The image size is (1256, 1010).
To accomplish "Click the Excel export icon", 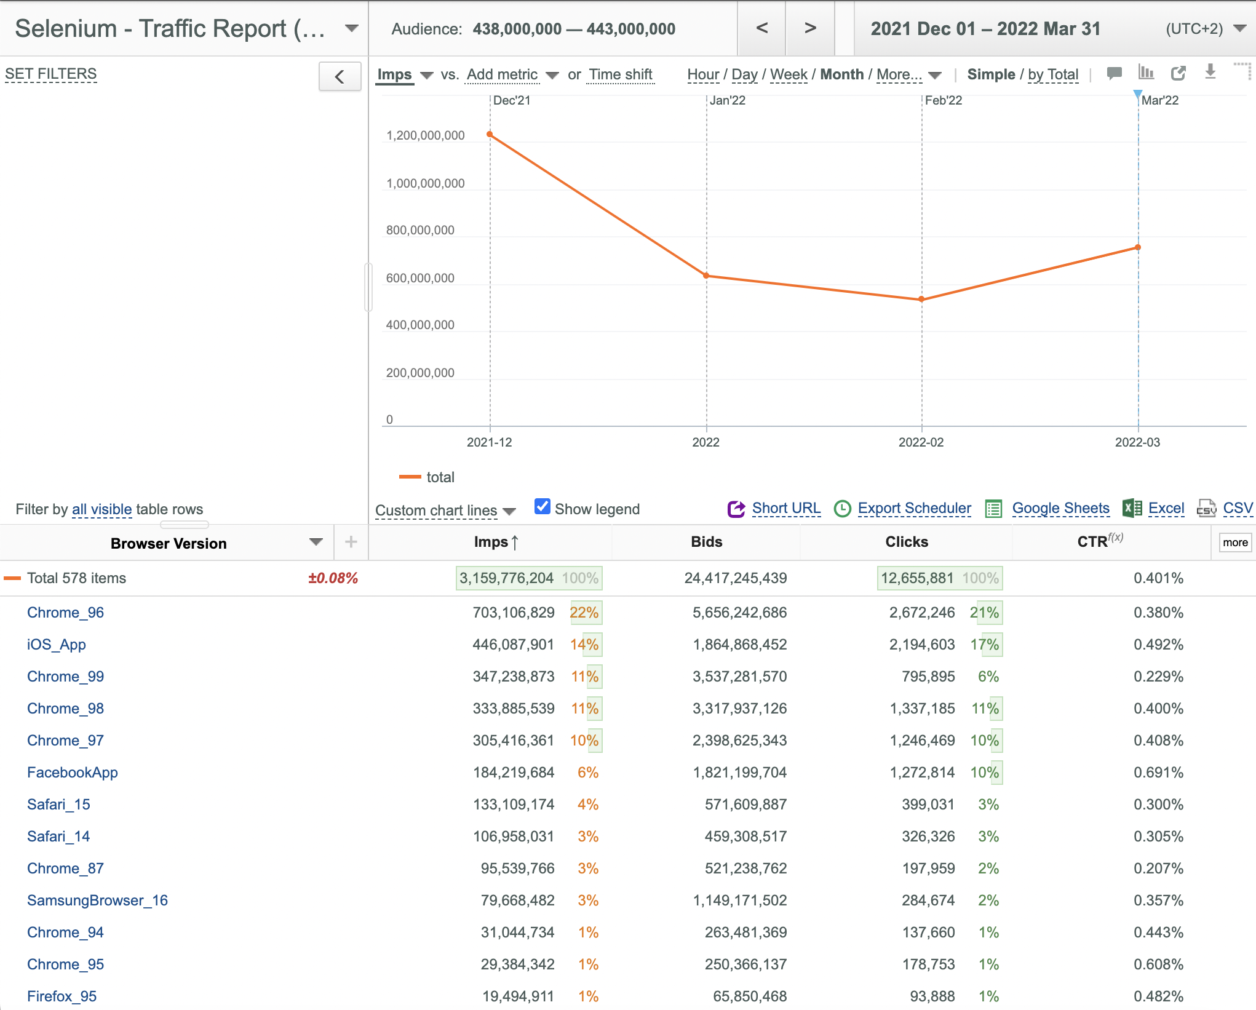I will tap(1132, 509).
